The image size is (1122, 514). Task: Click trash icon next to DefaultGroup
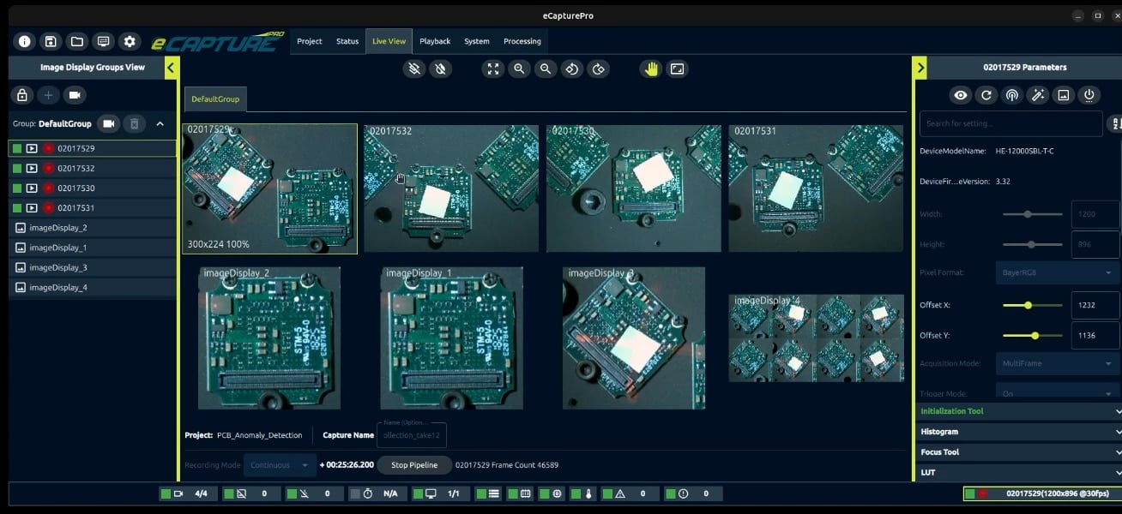click(134, 124)
